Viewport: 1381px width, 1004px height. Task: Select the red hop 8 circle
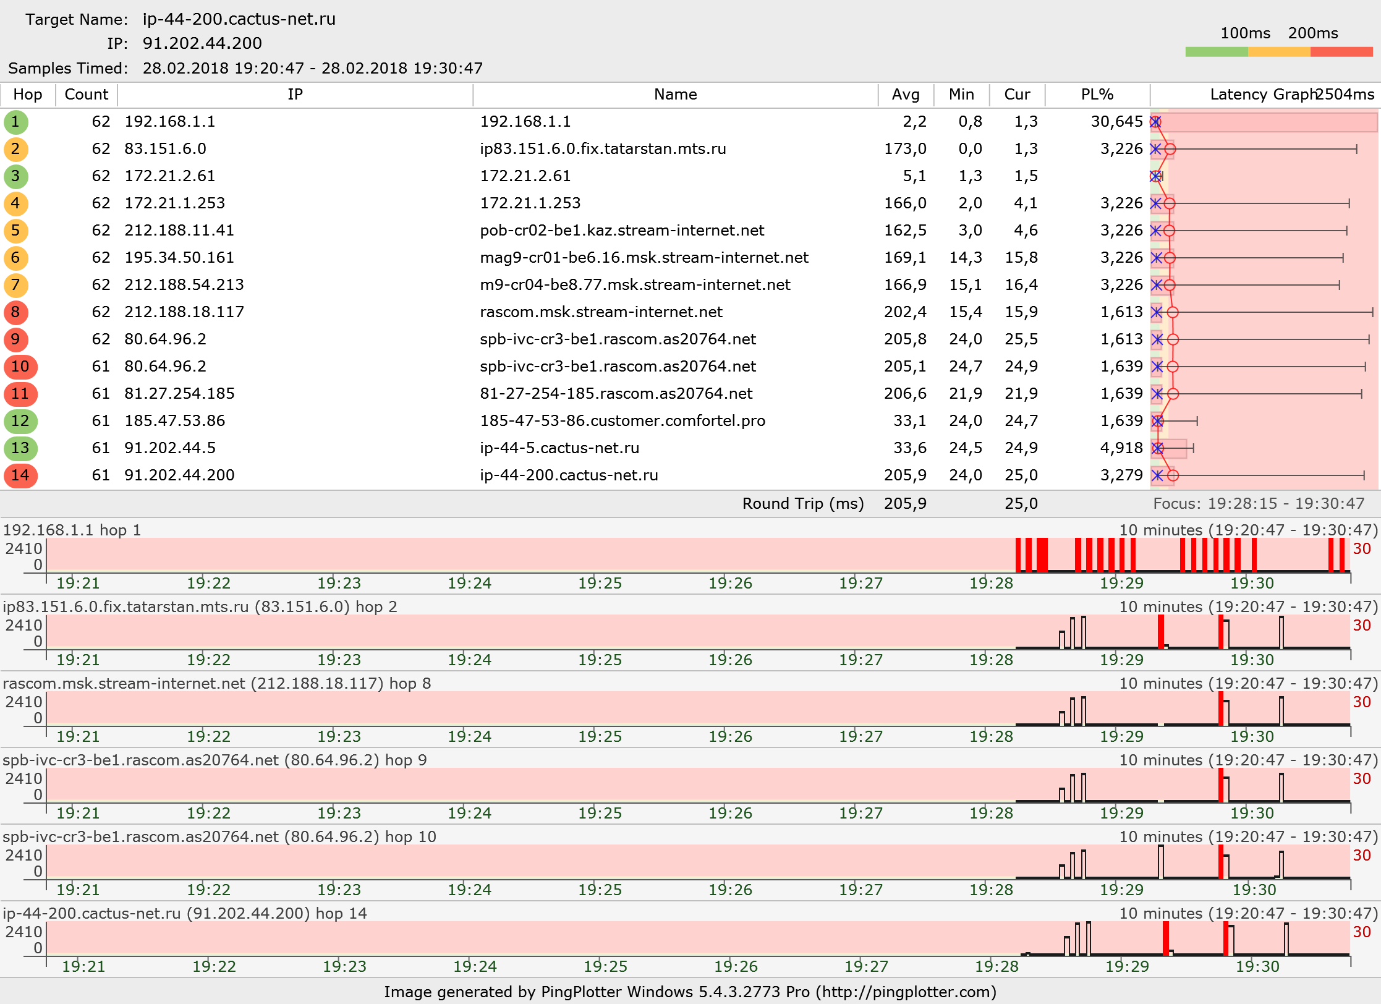15,312
